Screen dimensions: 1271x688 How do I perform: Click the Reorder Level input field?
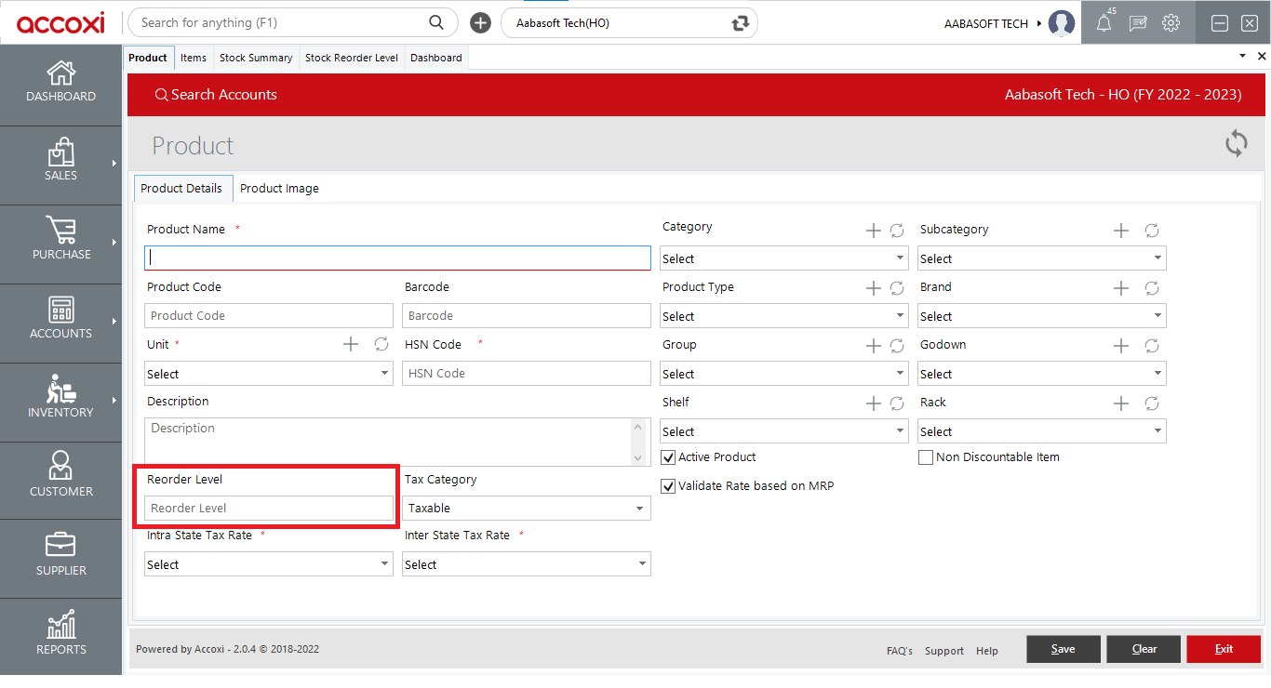coord(269,508)
